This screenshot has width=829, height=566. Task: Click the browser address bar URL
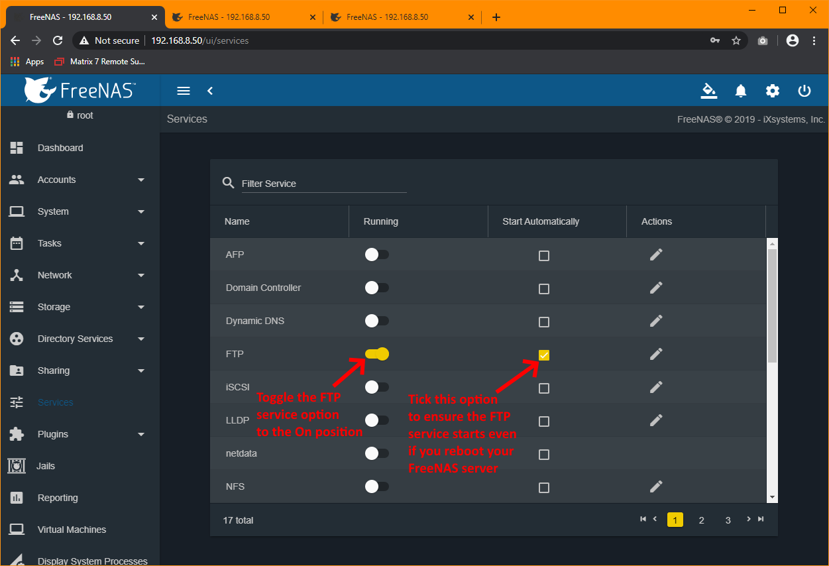coord(200,40)
